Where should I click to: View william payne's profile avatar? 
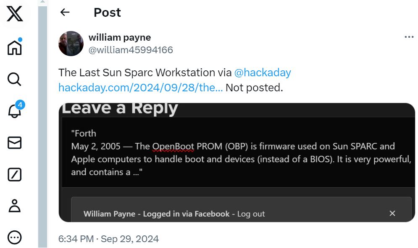pos(71,44)
